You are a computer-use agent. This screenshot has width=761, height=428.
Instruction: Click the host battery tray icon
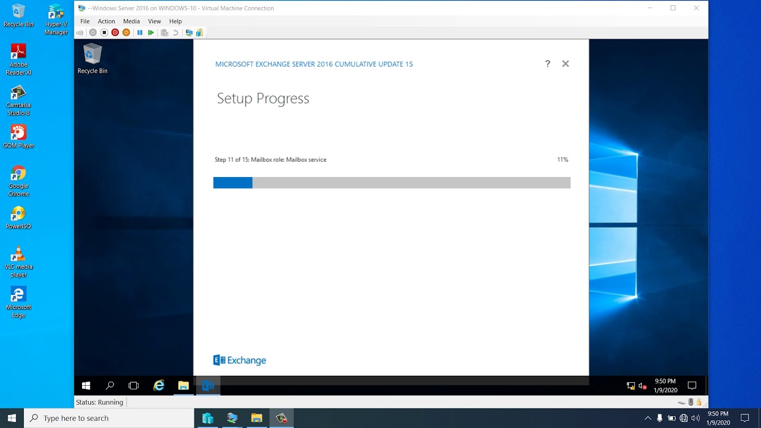tap(671, 418)
